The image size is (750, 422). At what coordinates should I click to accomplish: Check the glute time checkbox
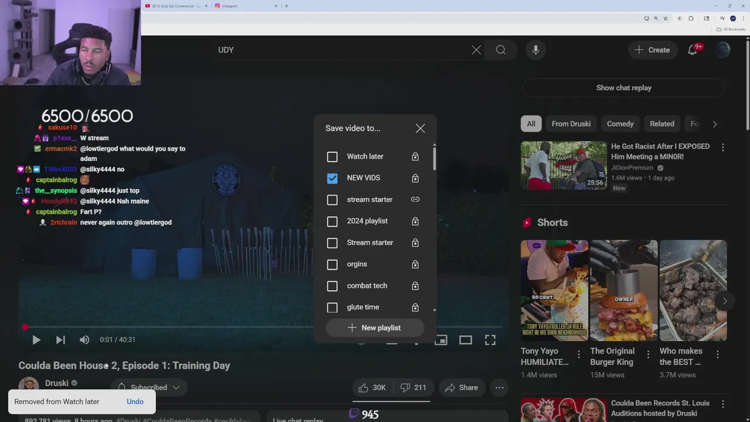(332, 307)
